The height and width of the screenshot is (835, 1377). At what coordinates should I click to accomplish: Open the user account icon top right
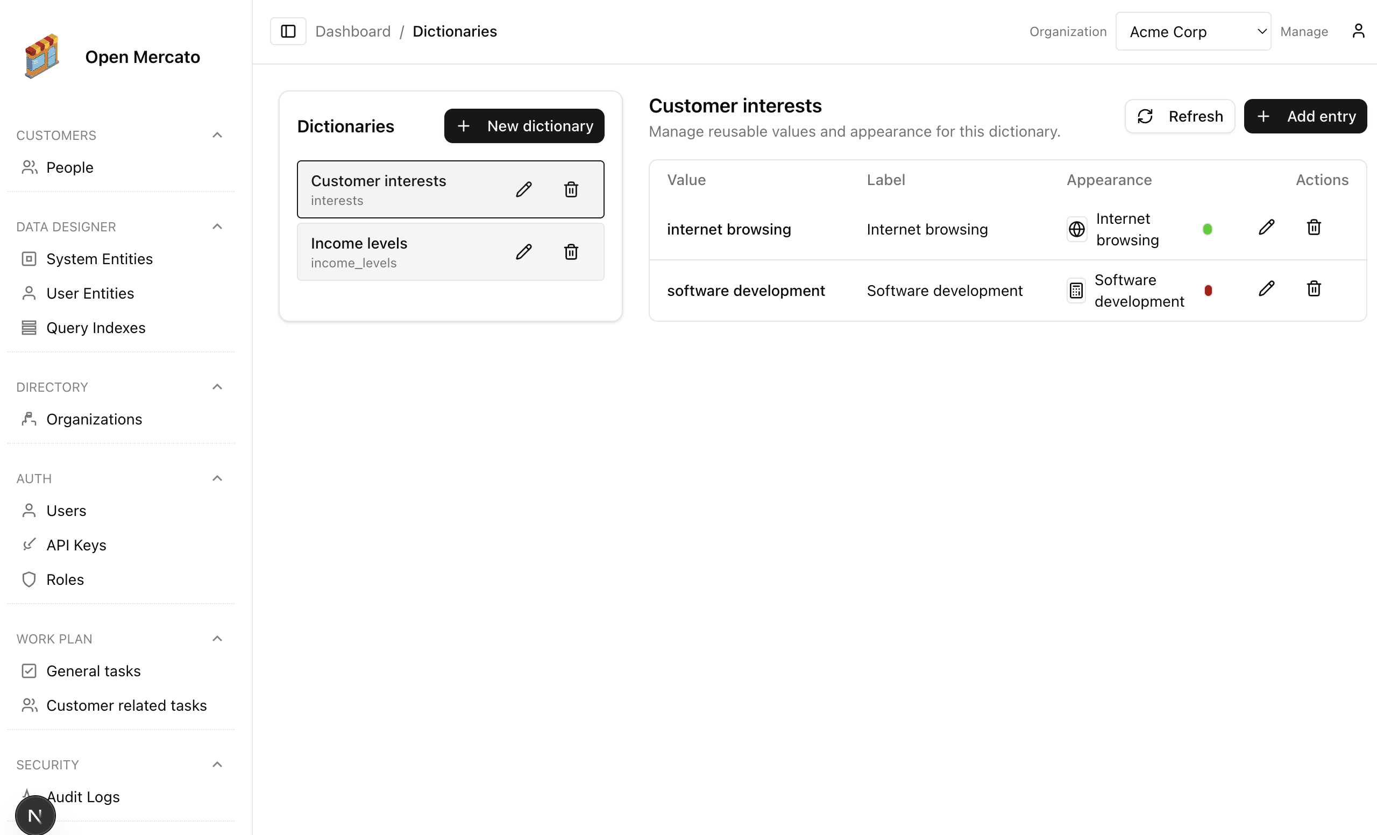(x=1358, y=31)
